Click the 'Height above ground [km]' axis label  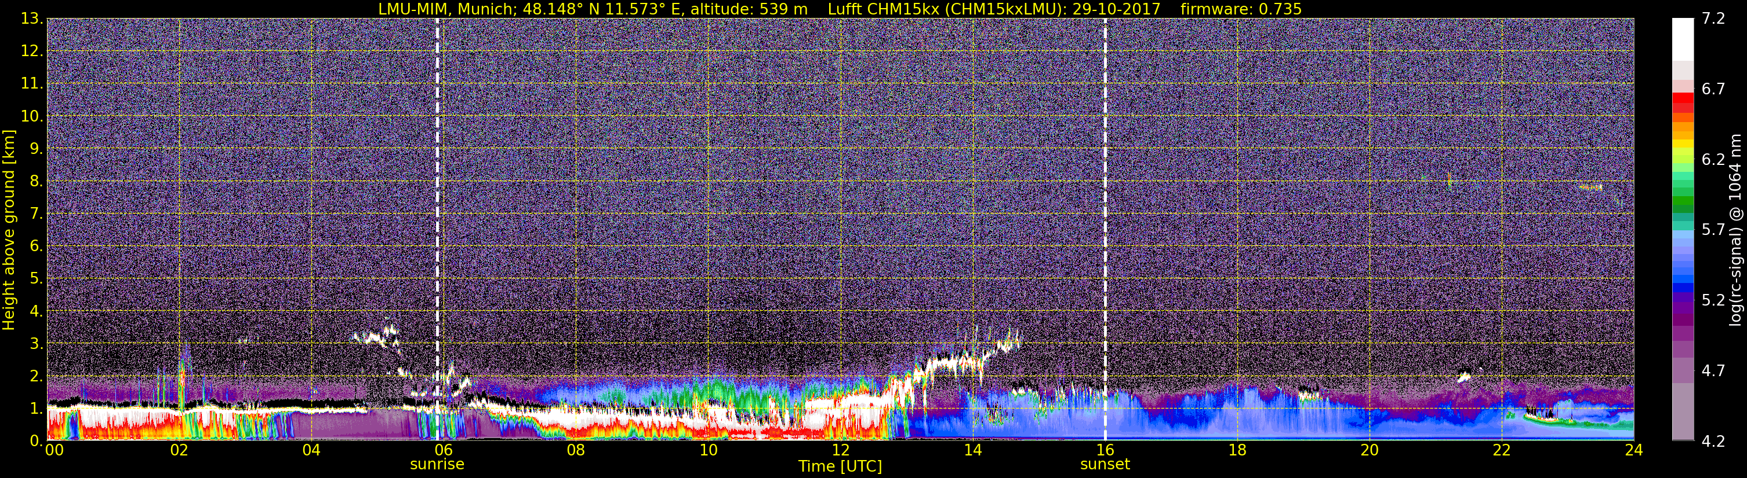point(9,230)
